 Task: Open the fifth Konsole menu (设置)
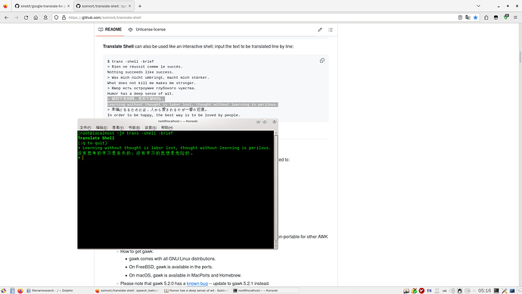[151, 127]
